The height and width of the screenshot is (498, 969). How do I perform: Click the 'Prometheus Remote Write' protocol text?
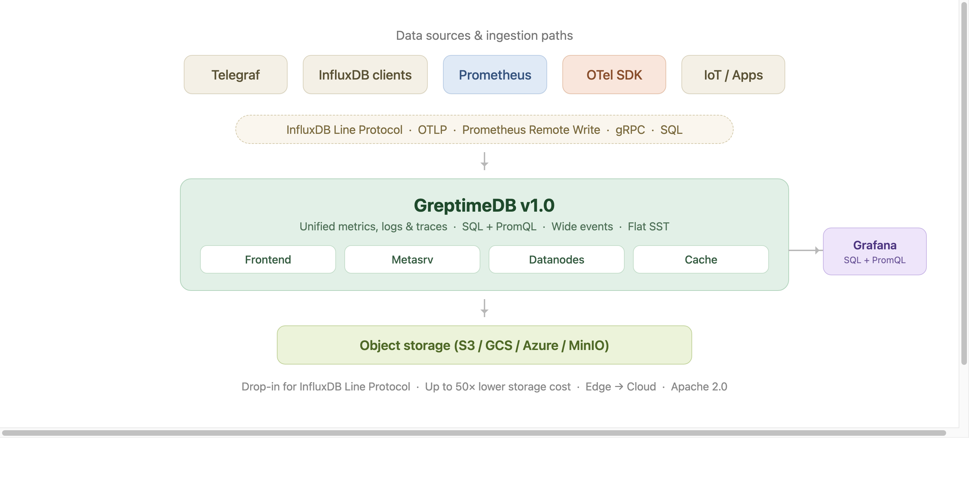pos(531,130)
